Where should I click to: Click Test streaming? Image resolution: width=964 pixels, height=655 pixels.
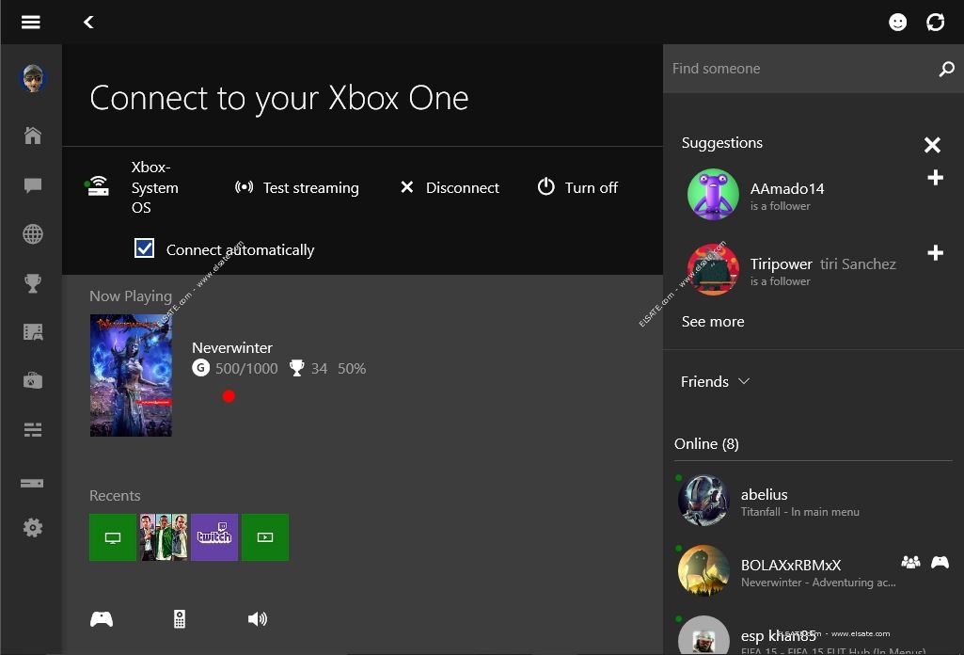pyautogui.click(x=297, y=187)
